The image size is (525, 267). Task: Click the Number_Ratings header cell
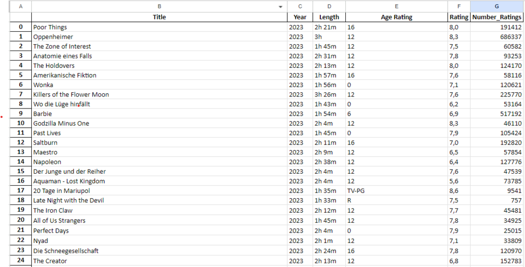pyautogui.click(x=496, y=17)
